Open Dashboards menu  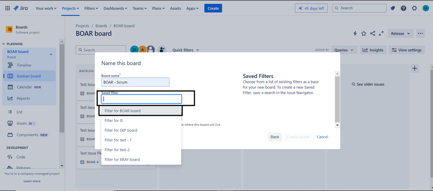pyautogui.click(x=115, y=8)
